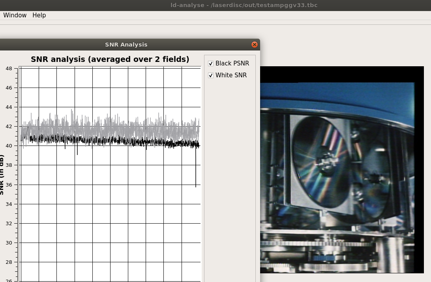The image size is (431, 282).
Task: Click the 28 label on the y-axis
Action: (9, 262)
